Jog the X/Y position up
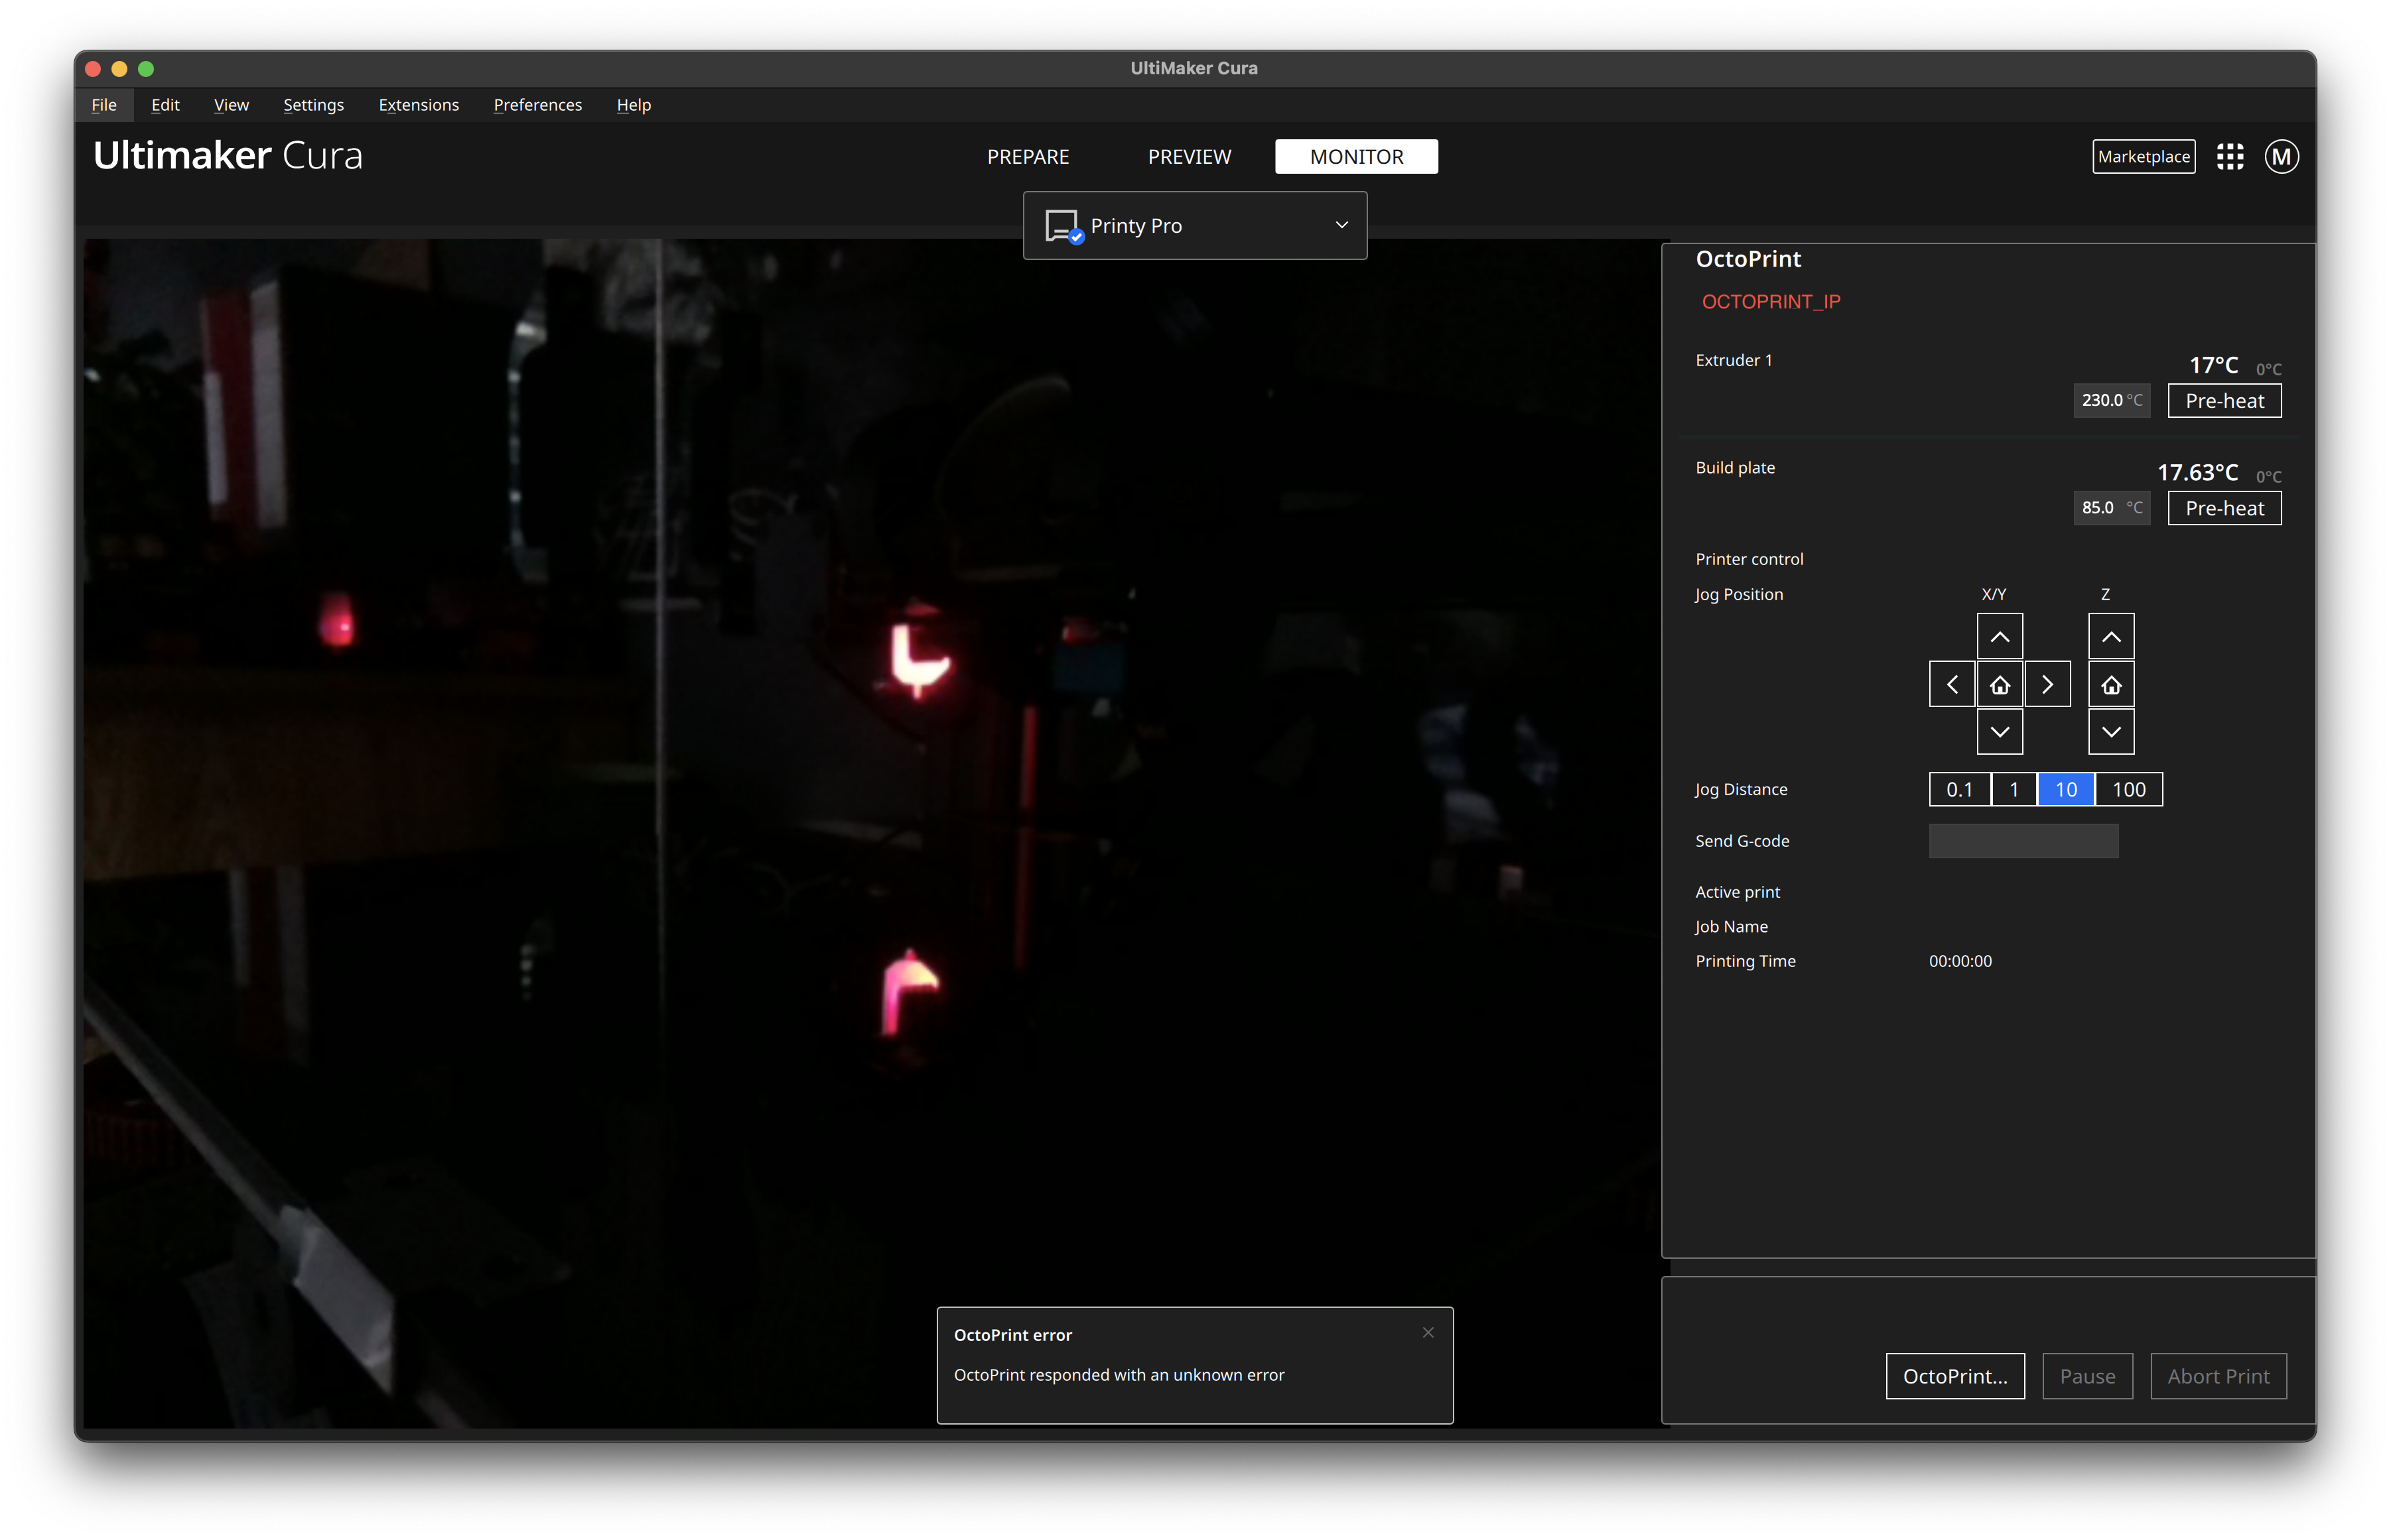The image size is (2391, 1540). coord(1999,635)
